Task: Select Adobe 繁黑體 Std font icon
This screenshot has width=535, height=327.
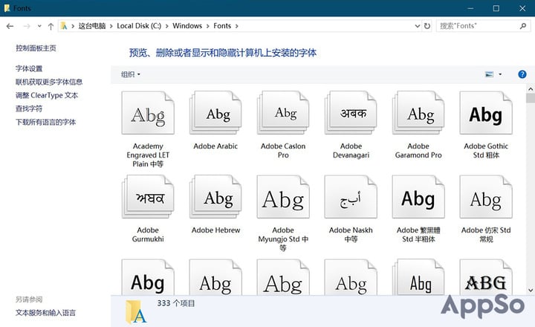Action: (418, 197)
